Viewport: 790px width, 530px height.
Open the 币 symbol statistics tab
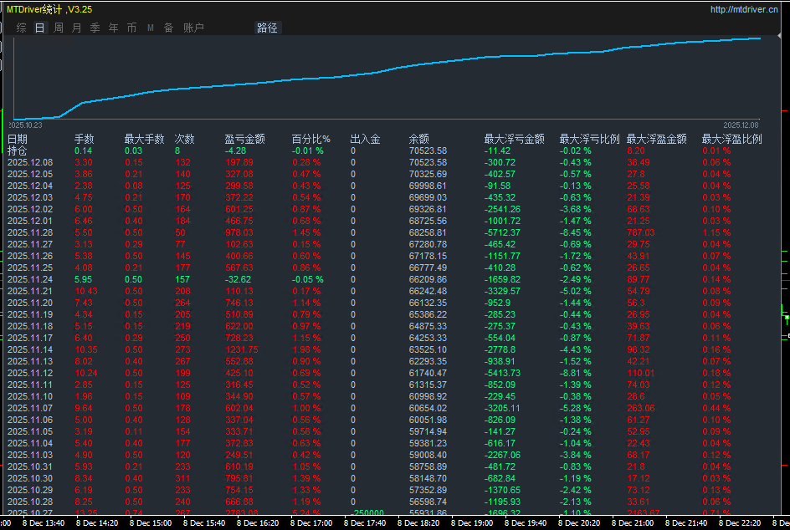(x=132, y=28)
